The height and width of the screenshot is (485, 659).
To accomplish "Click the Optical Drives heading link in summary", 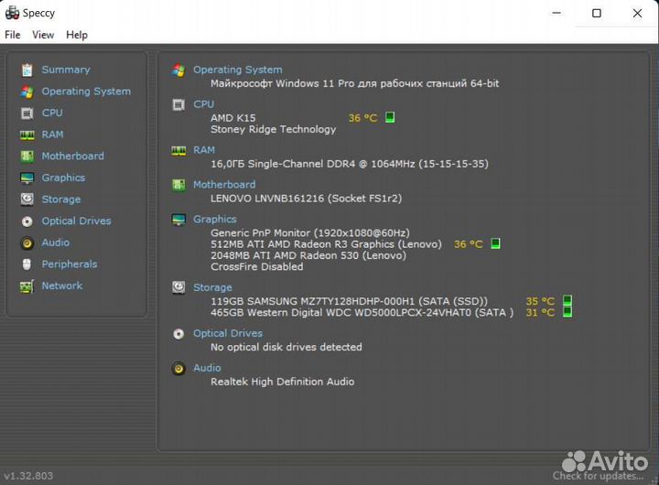I will pos(228,333).
